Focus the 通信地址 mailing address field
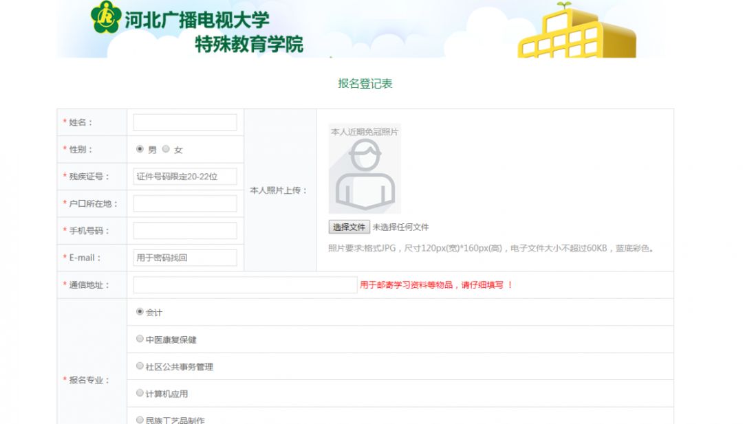This screenshot has width=743, height=424. point(245,285)
